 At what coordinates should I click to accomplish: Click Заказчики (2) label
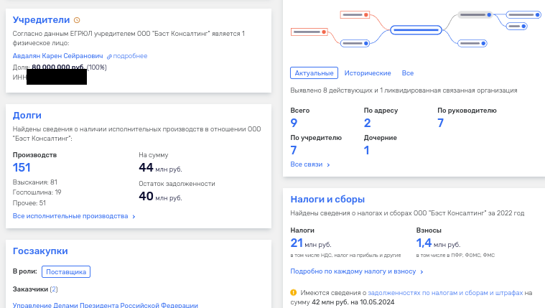(x=35, y=289)
